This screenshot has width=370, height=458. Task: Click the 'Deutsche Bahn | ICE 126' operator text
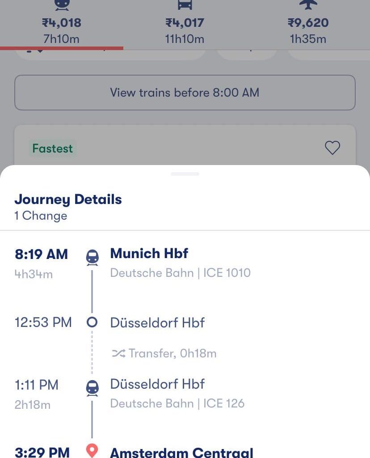tap(177, 403)
